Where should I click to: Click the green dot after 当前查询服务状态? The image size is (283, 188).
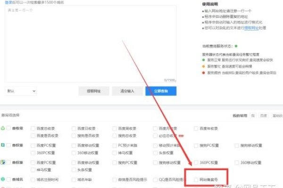tap(236, 46)
